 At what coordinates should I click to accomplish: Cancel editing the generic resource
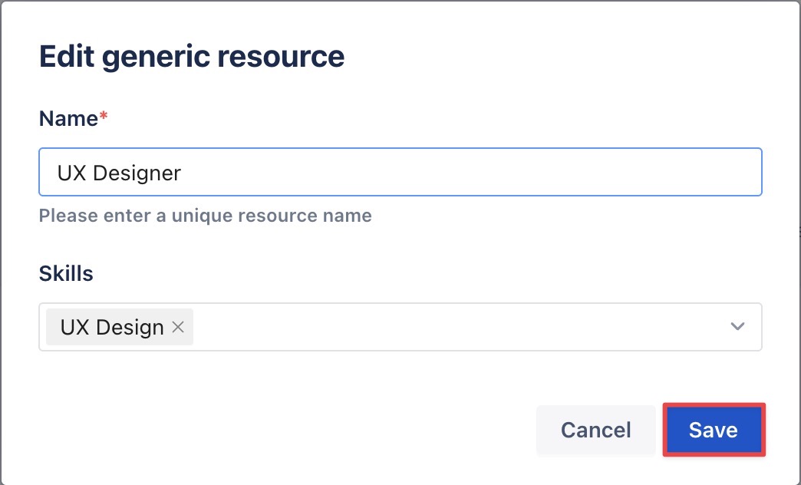click(595, 431)
